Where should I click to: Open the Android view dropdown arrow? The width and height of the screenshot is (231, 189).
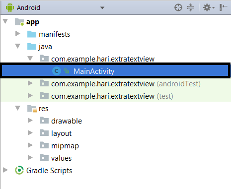point(102,8)
